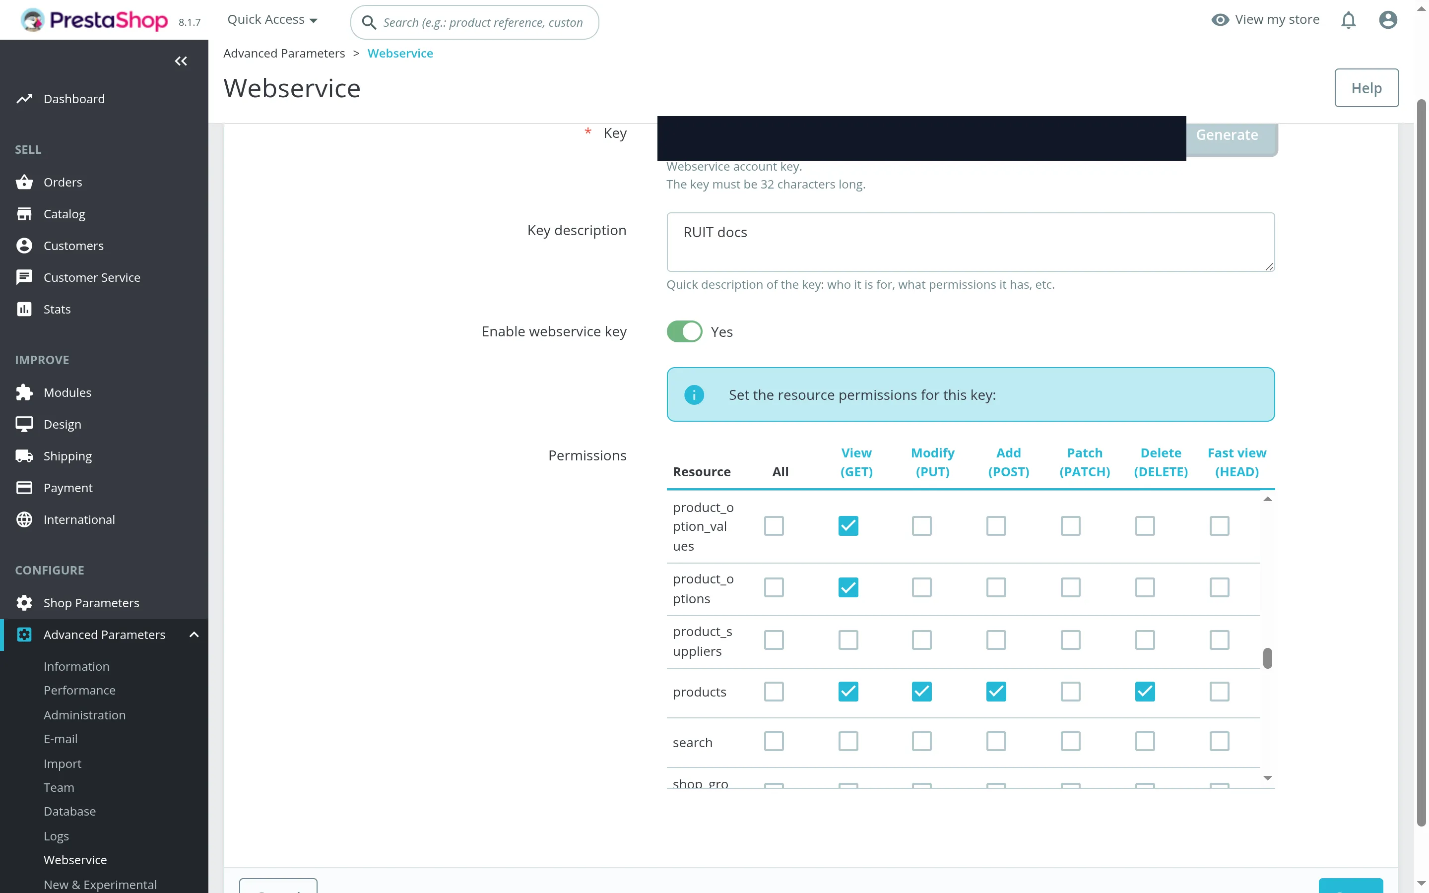
Task: Click the Shipping truck icon
Action: point(24,456)
